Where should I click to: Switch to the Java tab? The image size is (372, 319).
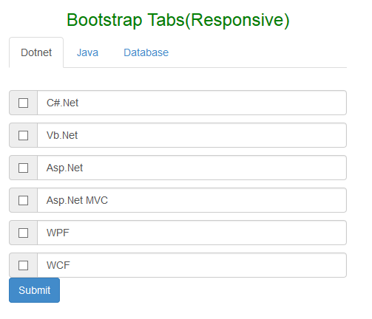click(x=87, y=52)
